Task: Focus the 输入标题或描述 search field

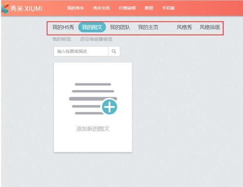Action: coord(81,51)
